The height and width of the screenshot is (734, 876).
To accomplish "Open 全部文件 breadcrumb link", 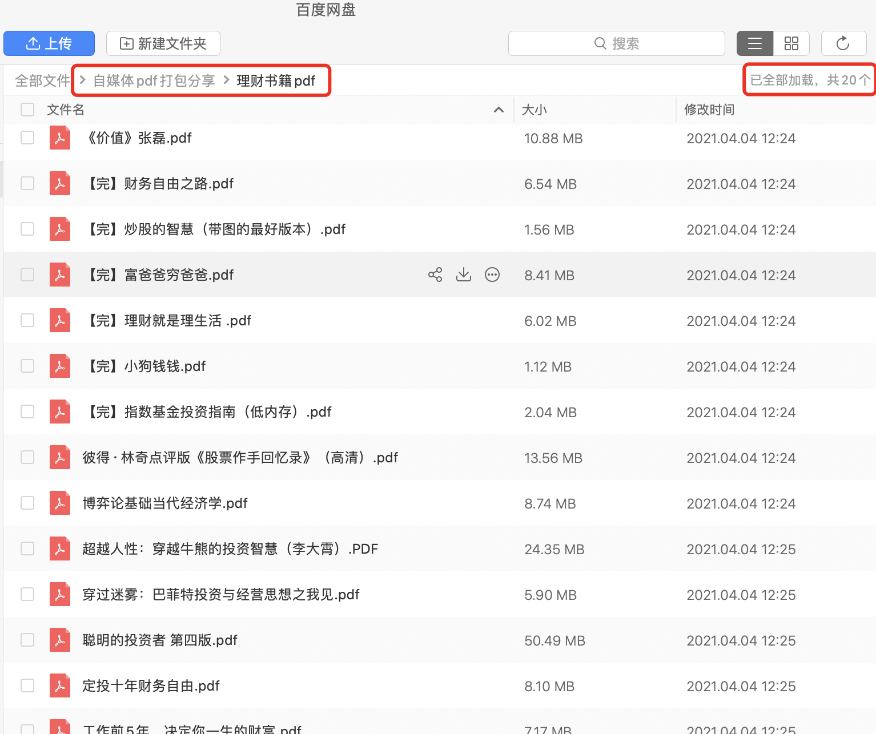I will pyautogui.click(x=43, y=80).
